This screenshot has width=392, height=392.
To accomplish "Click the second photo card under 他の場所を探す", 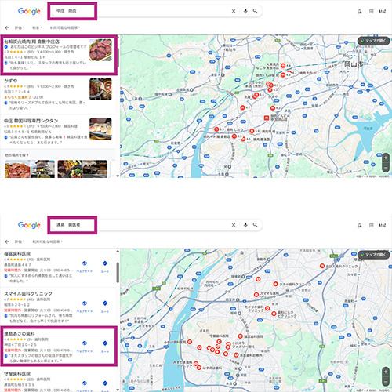I will (82, 169).
